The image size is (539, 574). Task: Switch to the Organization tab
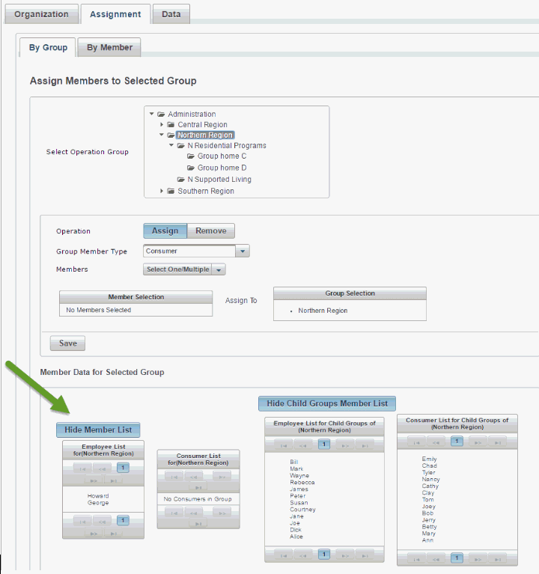point(41,14)
